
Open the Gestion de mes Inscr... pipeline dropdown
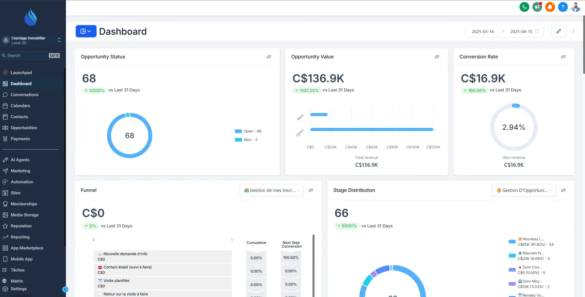(x=272, y=190)
